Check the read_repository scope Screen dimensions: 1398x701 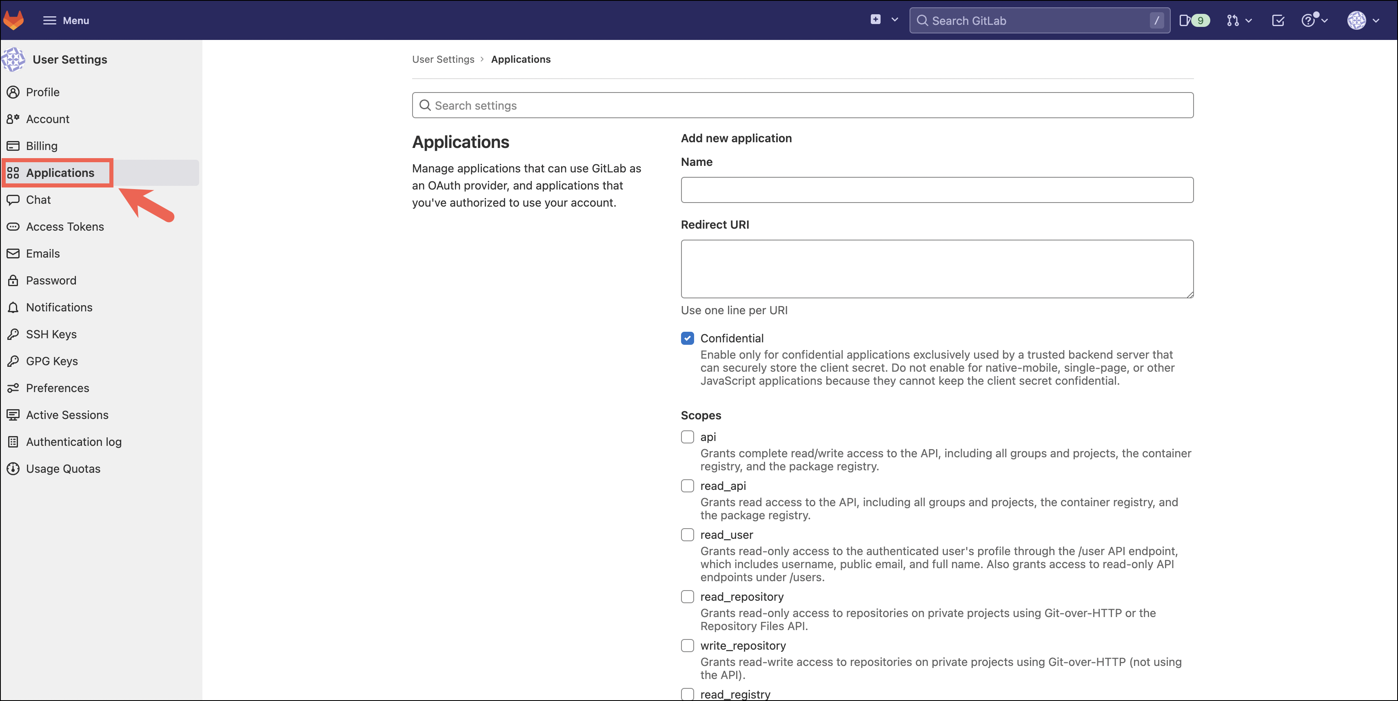[687, 596]
